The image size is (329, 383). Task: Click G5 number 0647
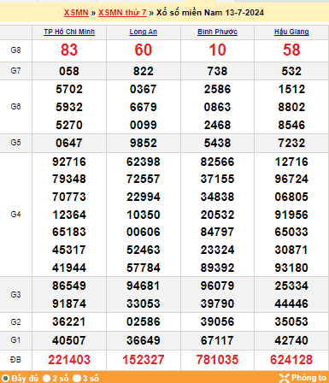click(69, 143)
